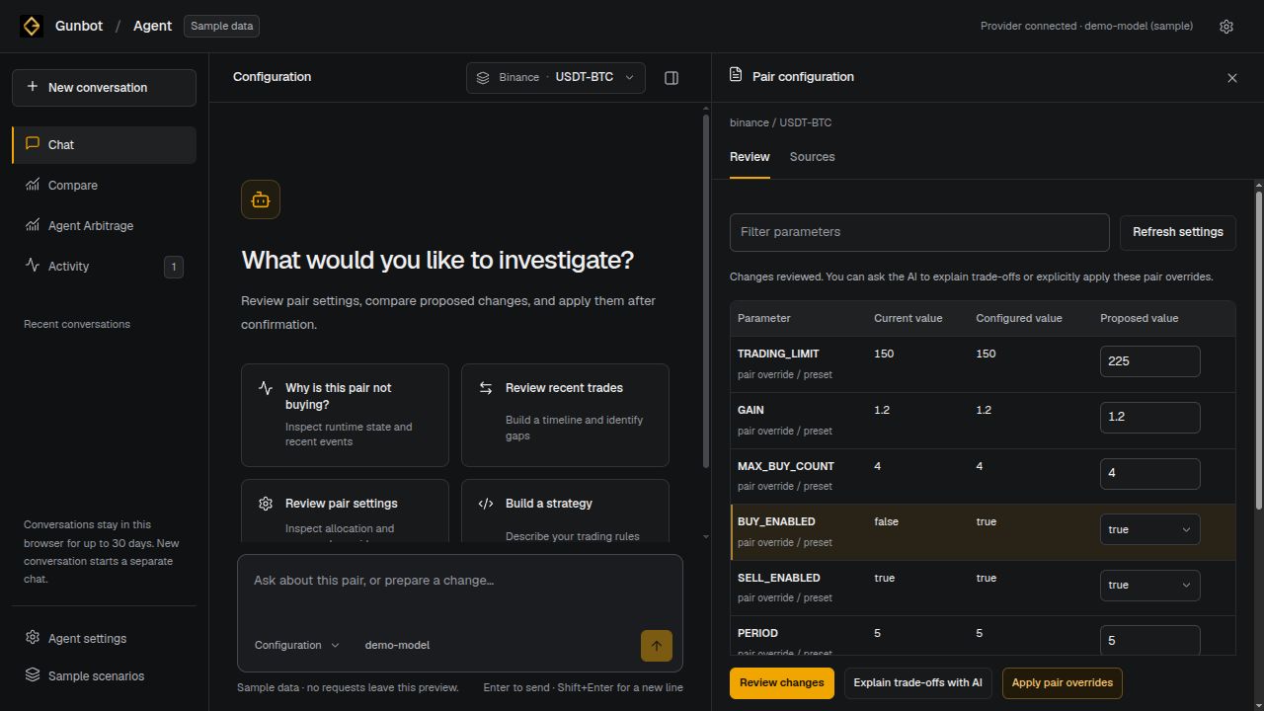Screen dimensions: 1264x711
Task: Close the Pair configuration panel
Action: click(x=1232, y=78)
